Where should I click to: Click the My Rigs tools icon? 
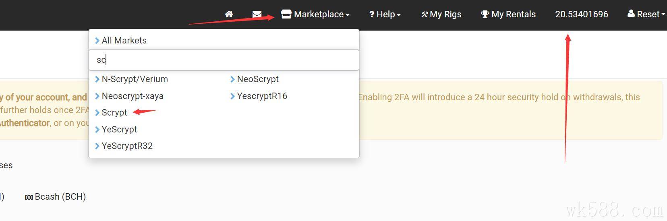[425, 14]
